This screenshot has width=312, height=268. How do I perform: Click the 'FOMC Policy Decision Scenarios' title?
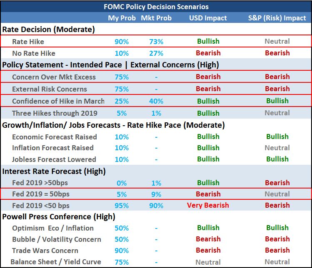click(156, 7)
